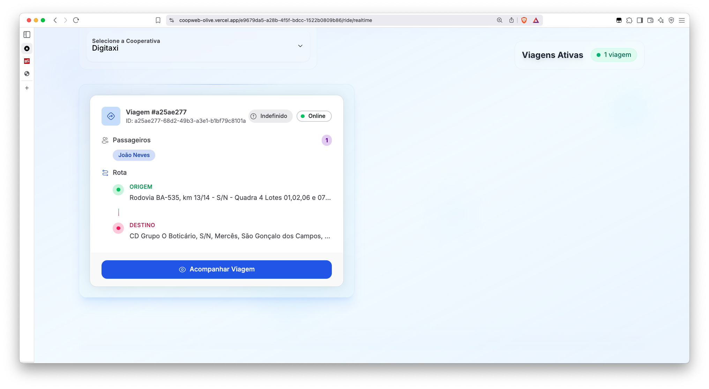The height and width of the screenshot is (389, 709).
Task: Click the Leo AI sparkle icon
Action: [661, 20]
